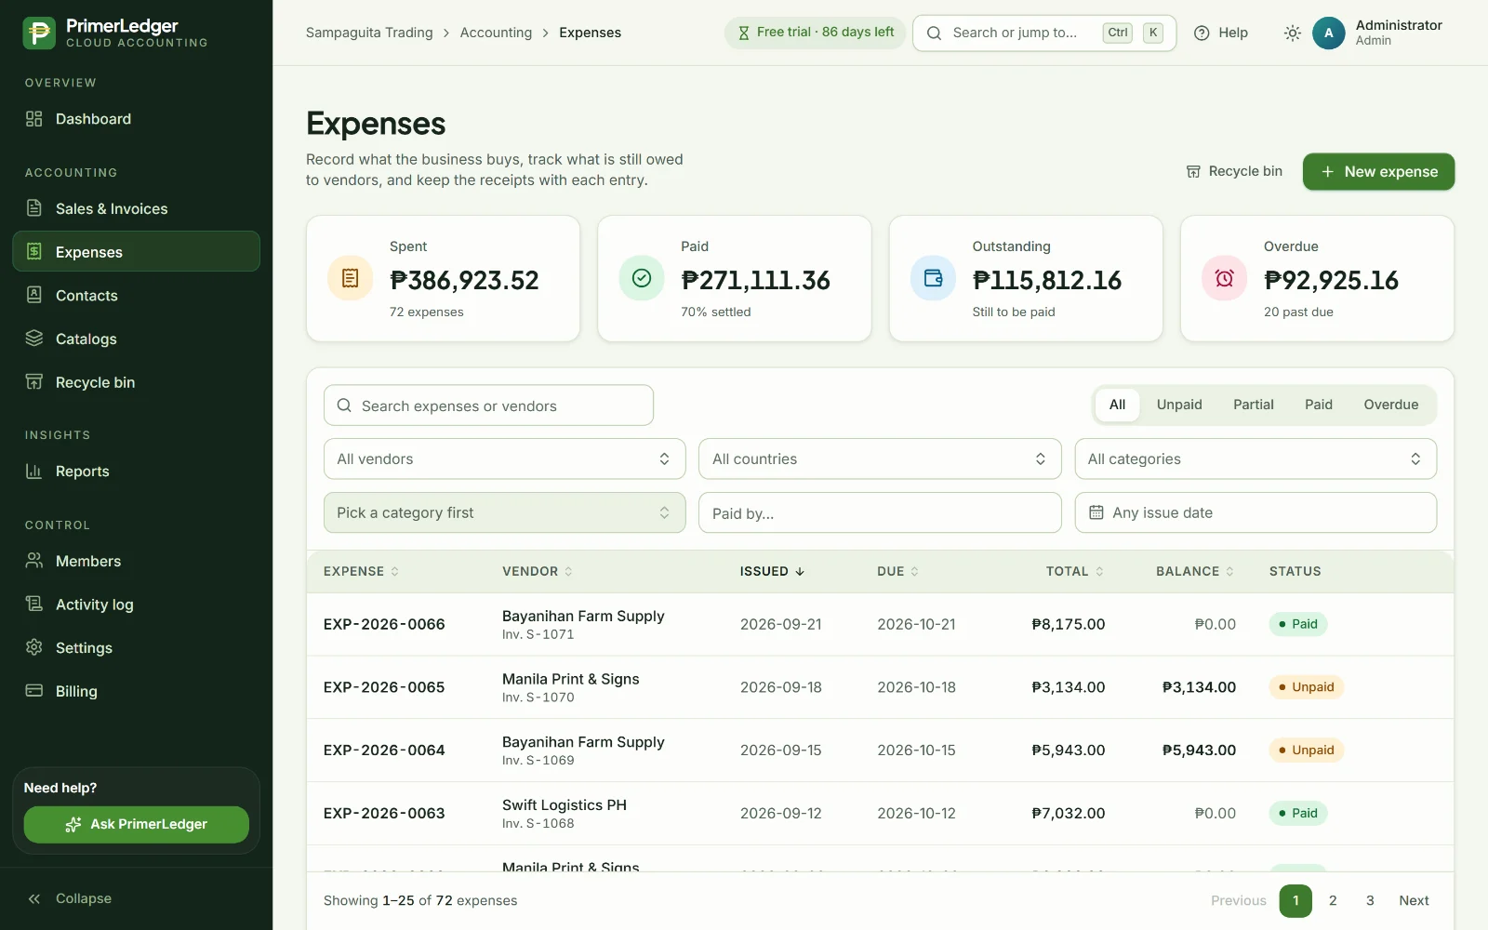
Task: Open the All vendors dropdown
Action: tap(504, 459)
